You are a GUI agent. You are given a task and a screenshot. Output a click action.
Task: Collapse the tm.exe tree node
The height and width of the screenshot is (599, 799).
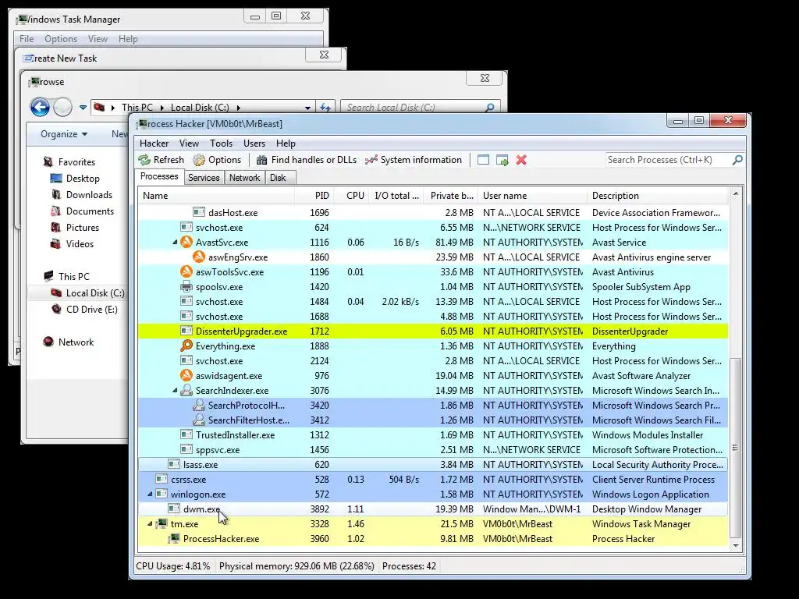point(150,523)
